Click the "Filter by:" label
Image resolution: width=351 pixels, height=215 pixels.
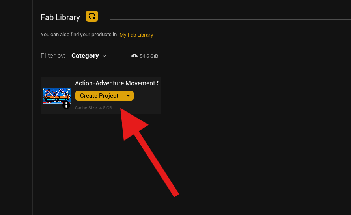point(53,56)
